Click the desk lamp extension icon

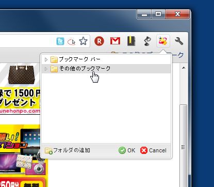[147, 41]
